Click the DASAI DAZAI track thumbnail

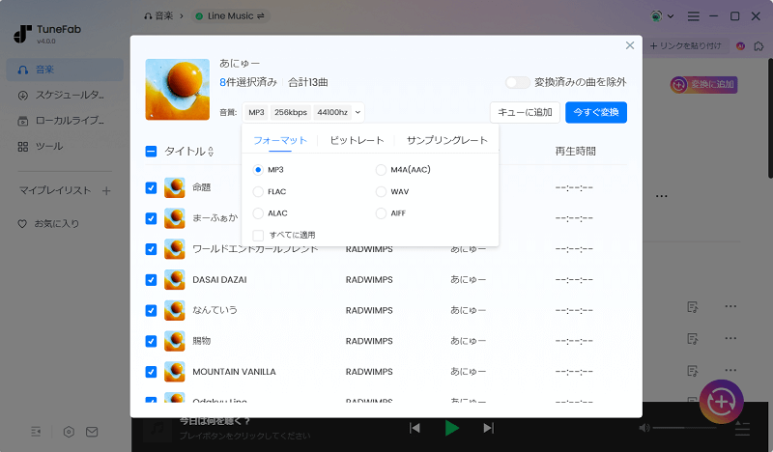[175, 280]
